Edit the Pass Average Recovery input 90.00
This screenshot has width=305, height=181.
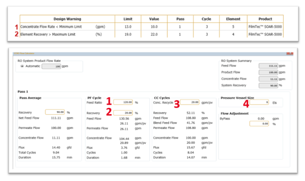pyautogui.click(x=55, y=112)
